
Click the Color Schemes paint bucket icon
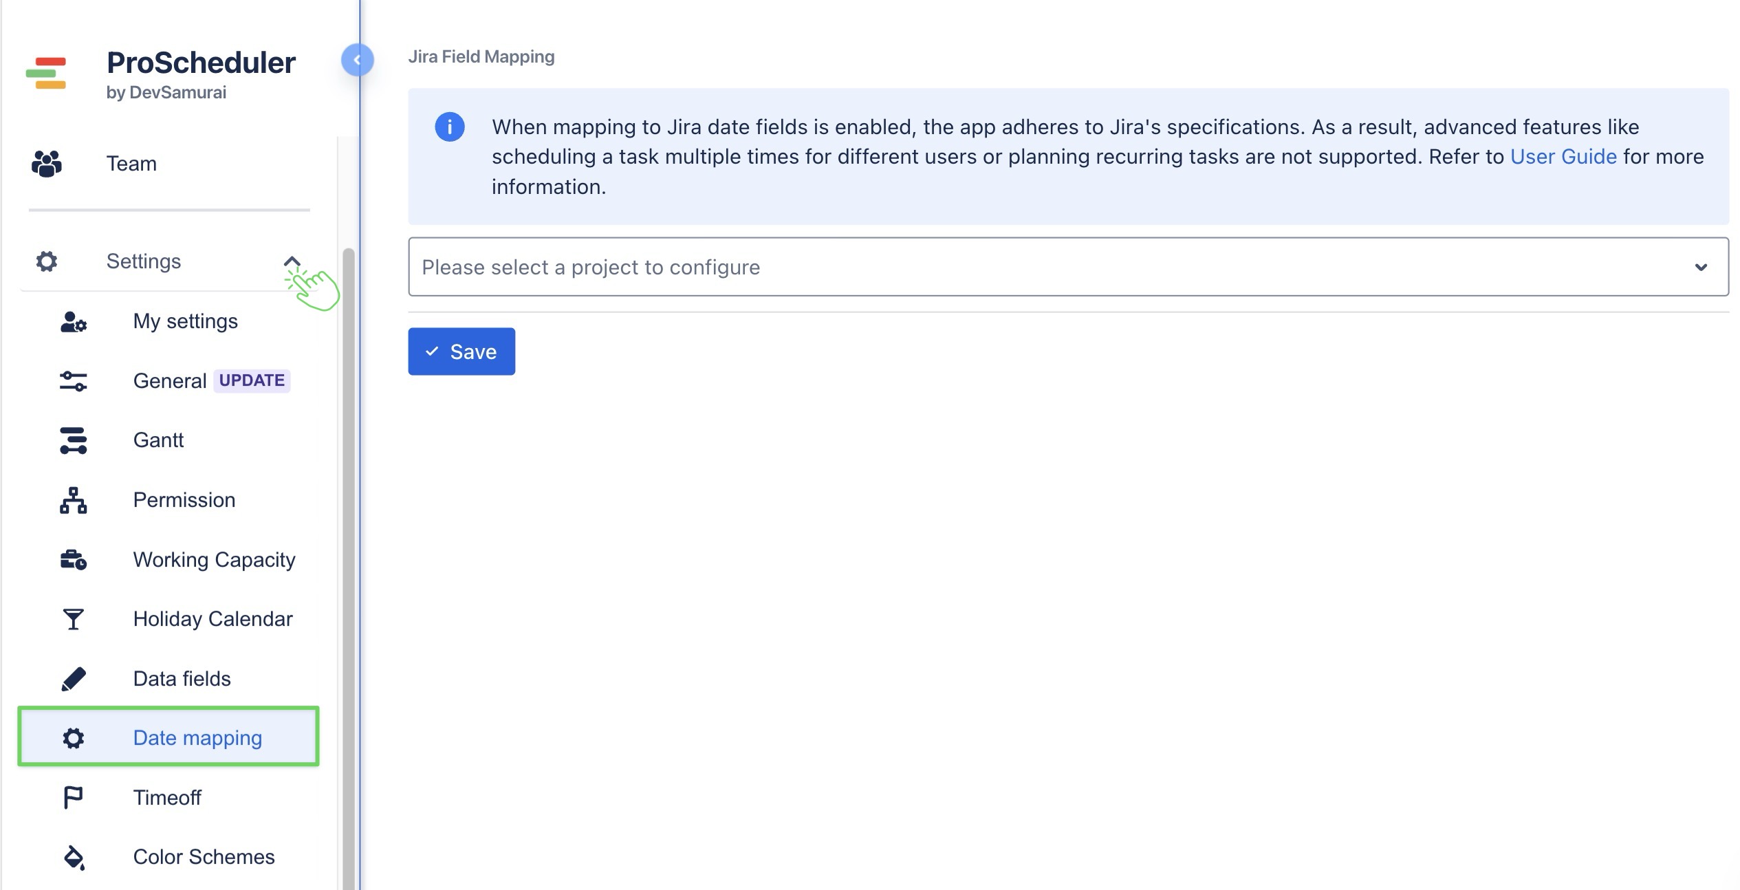coord(74,858)
